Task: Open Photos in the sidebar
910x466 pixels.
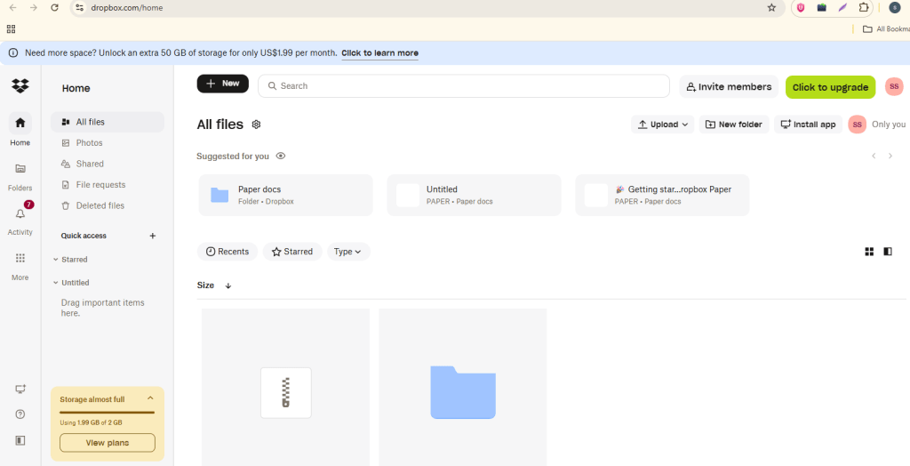Action: pos(108,143)
